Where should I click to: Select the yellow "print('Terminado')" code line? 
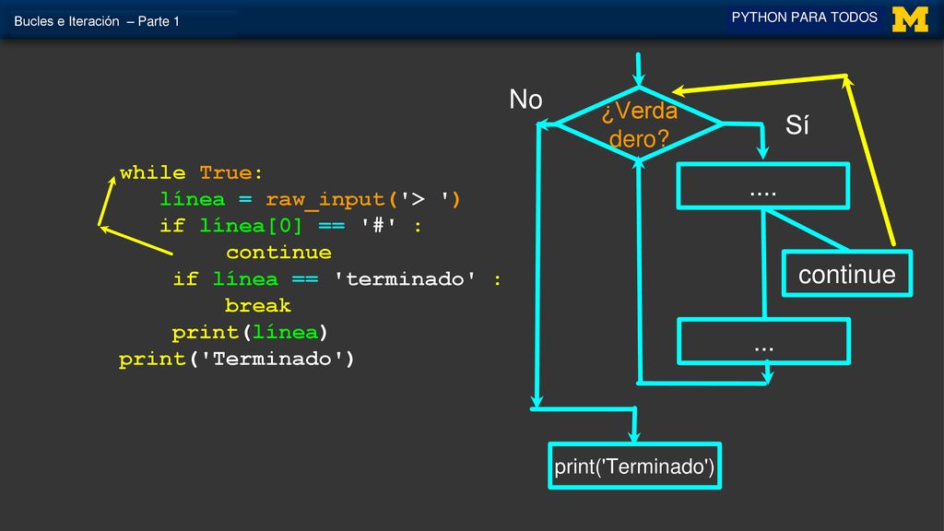(237, 359)
